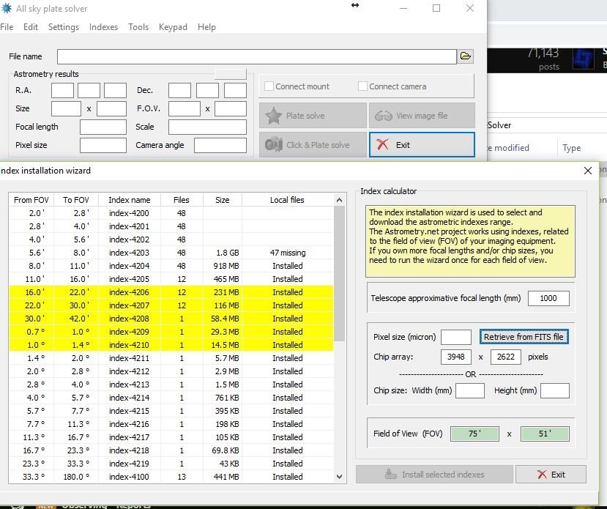Screen dimensions: 607x509
Task: Click the View image file glasses icon
Action: point(384,116)
